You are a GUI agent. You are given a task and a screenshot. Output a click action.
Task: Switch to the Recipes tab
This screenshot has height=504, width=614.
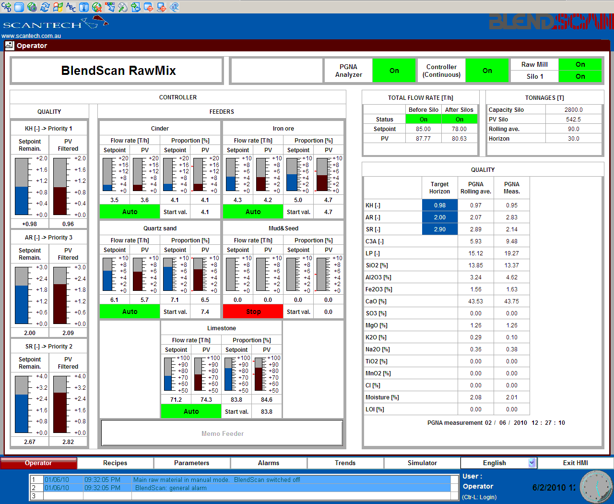[115, 463]
